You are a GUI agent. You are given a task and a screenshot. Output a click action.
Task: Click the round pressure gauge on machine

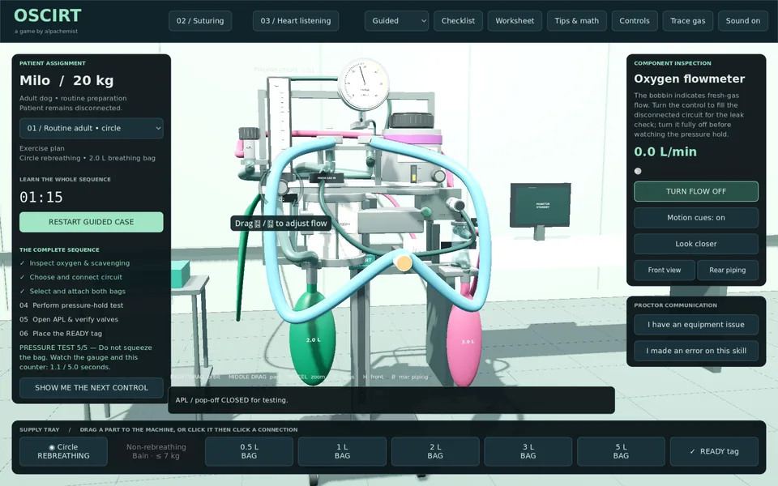(364, 84)
